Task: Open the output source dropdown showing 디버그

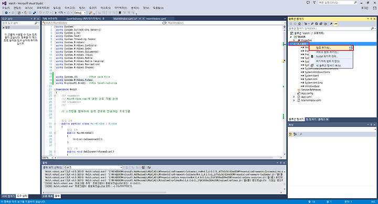Action: [93, 167]
